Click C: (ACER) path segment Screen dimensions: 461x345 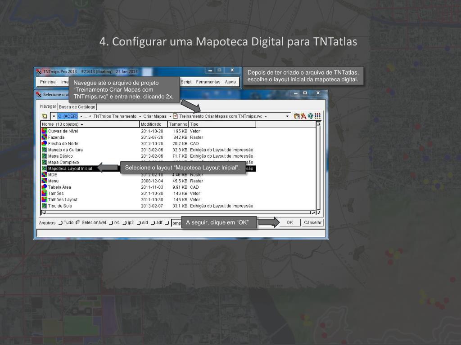pyautogui.click(x=68, y=116)
